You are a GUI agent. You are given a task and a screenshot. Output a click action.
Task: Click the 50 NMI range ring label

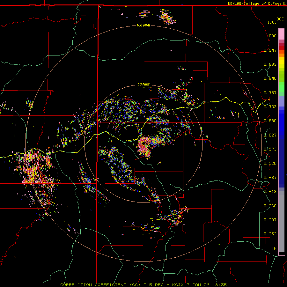click(x=143, y=85)
